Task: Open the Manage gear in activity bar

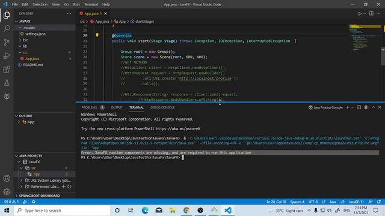Action: [x=7, y=191]
